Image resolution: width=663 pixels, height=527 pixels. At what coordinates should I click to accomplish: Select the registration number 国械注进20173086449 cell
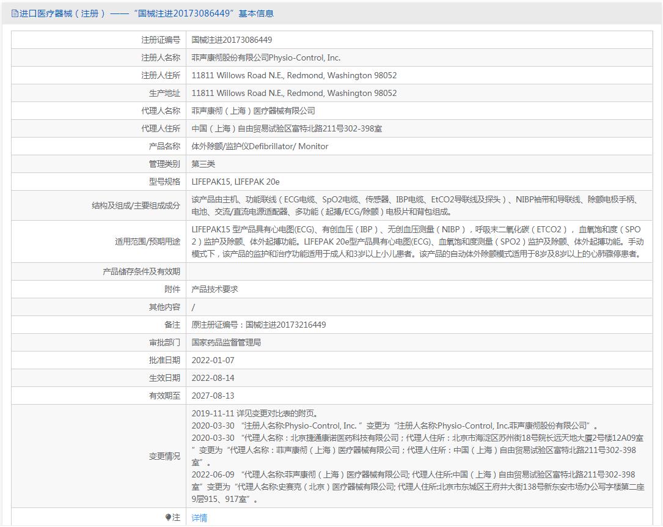232,40
